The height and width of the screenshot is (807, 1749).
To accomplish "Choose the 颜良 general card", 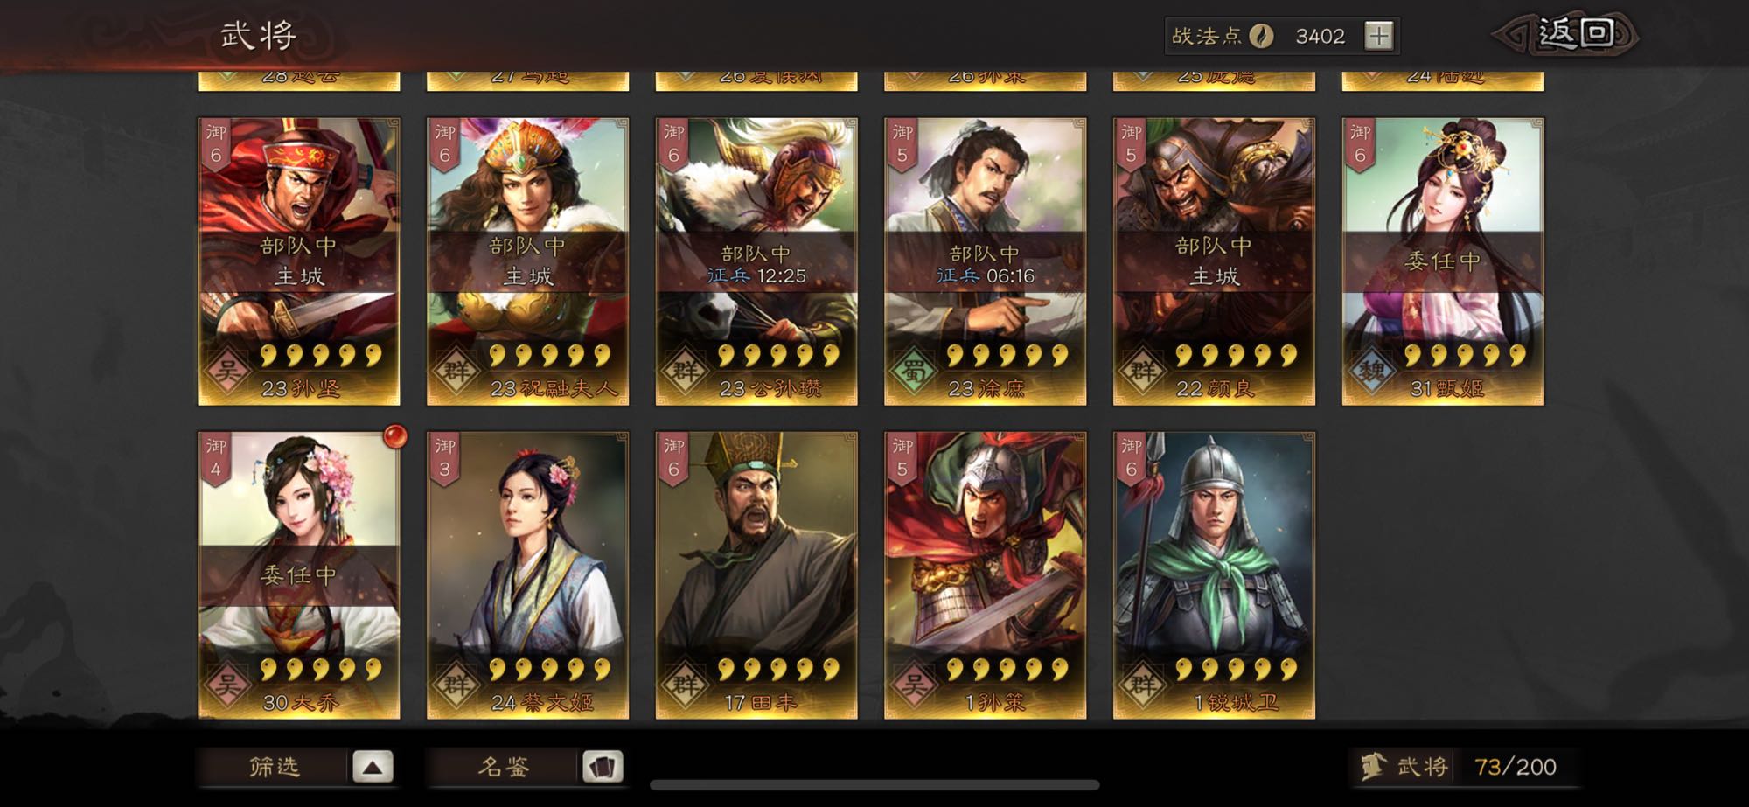I will coord(1215,261).
